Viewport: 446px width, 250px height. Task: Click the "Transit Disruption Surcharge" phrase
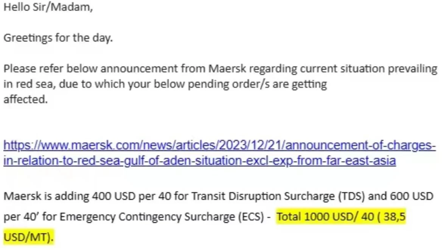click(263, 196)
